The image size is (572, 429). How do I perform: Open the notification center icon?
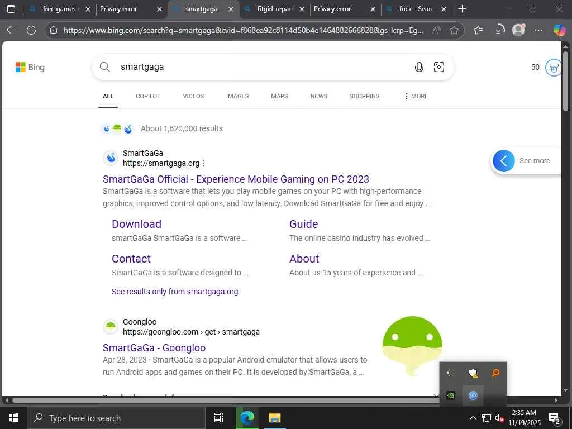click(555, 418)
